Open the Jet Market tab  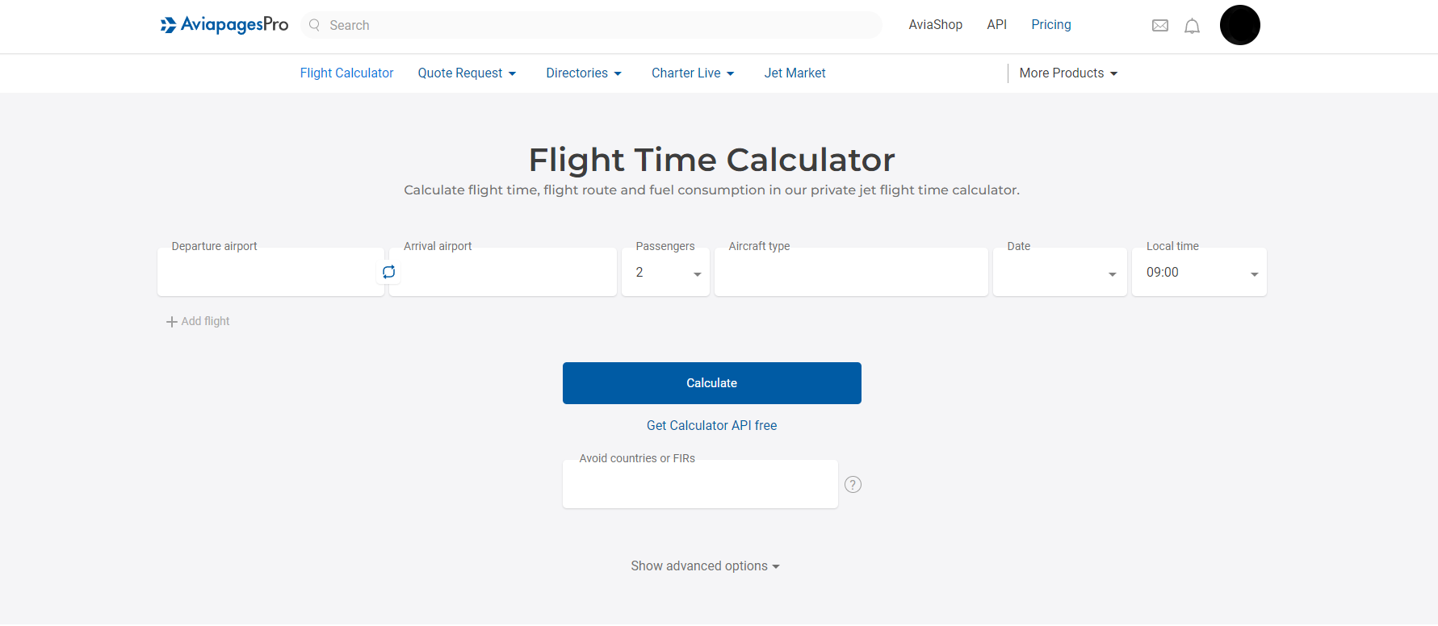pos(794,73)
